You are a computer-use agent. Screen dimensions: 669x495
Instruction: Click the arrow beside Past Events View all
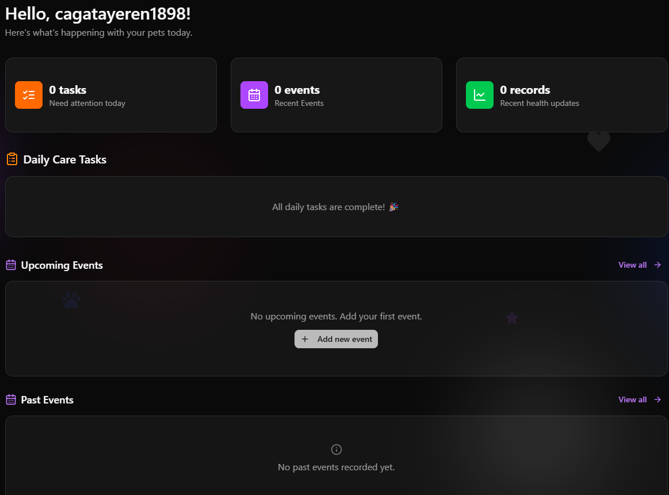(x=659, y=399)
